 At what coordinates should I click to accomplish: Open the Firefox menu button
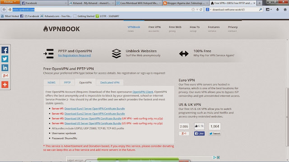click(x=10, y=2)
